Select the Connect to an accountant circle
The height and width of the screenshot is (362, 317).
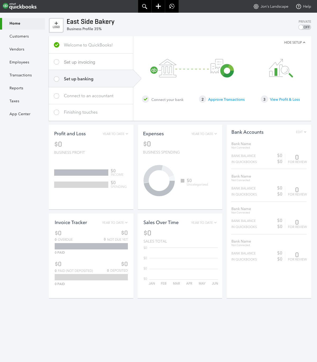coord(57,96)
